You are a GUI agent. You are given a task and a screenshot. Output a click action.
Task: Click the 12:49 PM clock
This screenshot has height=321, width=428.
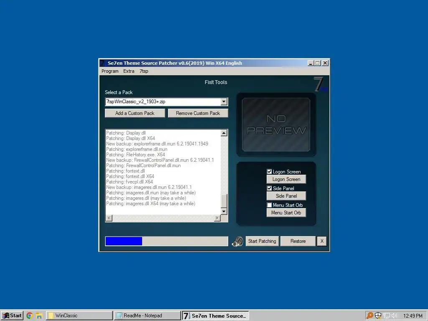413,316
